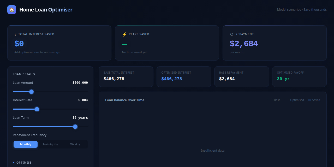Screen dimensions: 334x167
Task: Click the Home Loan Optimiser title
Action: [x=46, y=10]
